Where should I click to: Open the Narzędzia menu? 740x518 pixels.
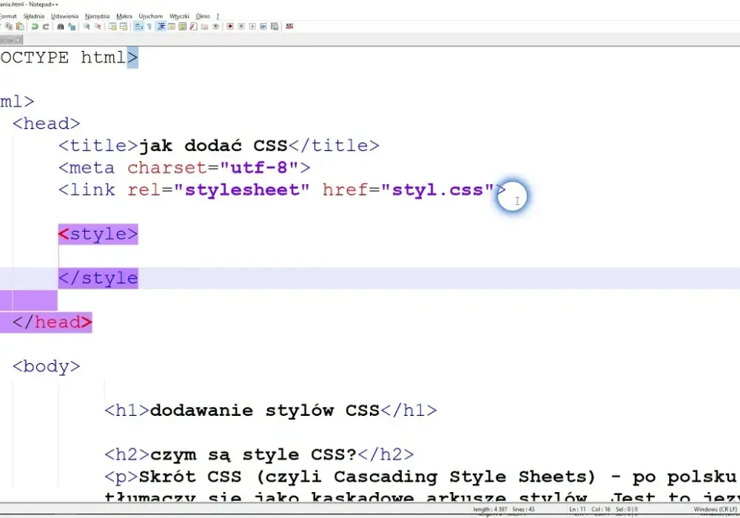tap(97, 16)
